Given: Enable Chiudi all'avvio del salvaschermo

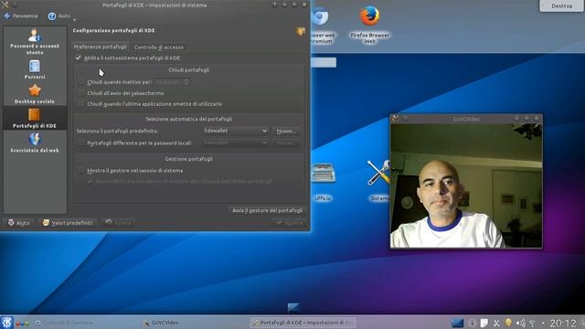Looking at the screenshot, I should pyautogui.click(x=81, y=93).
